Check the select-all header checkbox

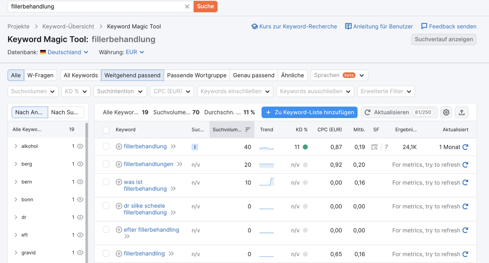(x=106, y=130)
